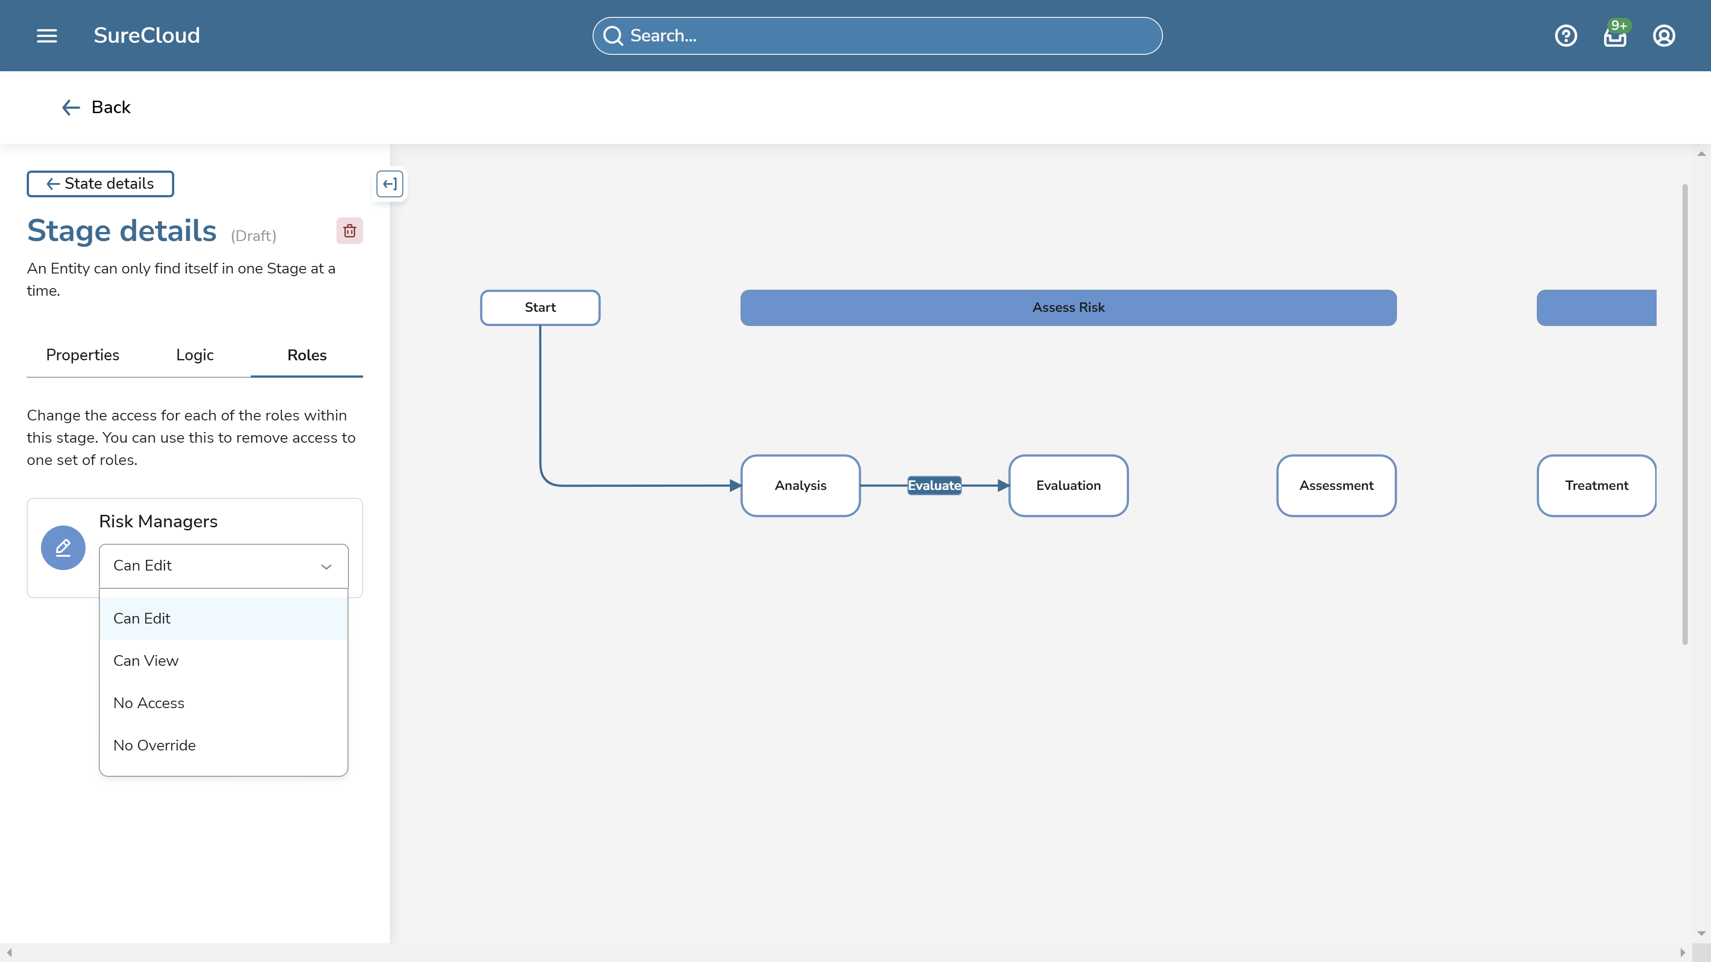Open the hamburger navigation menu

click(47, 35)
